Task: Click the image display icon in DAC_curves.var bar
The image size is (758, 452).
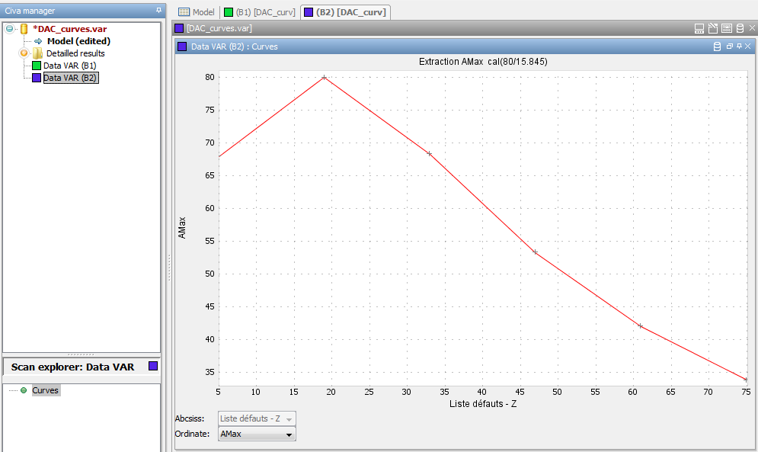Action: tap(727, 29)
